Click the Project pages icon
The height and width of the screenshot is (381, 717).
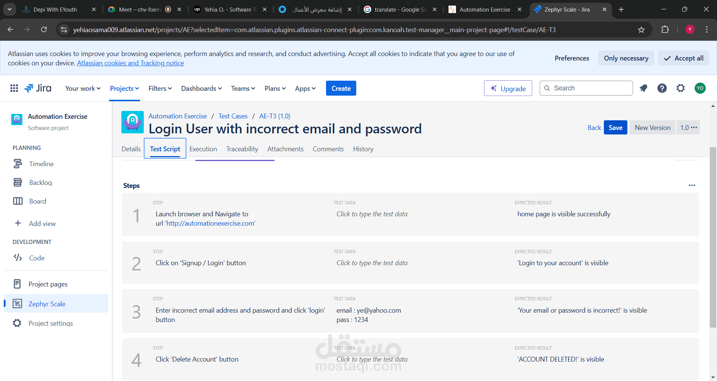[x=17, y=284]
